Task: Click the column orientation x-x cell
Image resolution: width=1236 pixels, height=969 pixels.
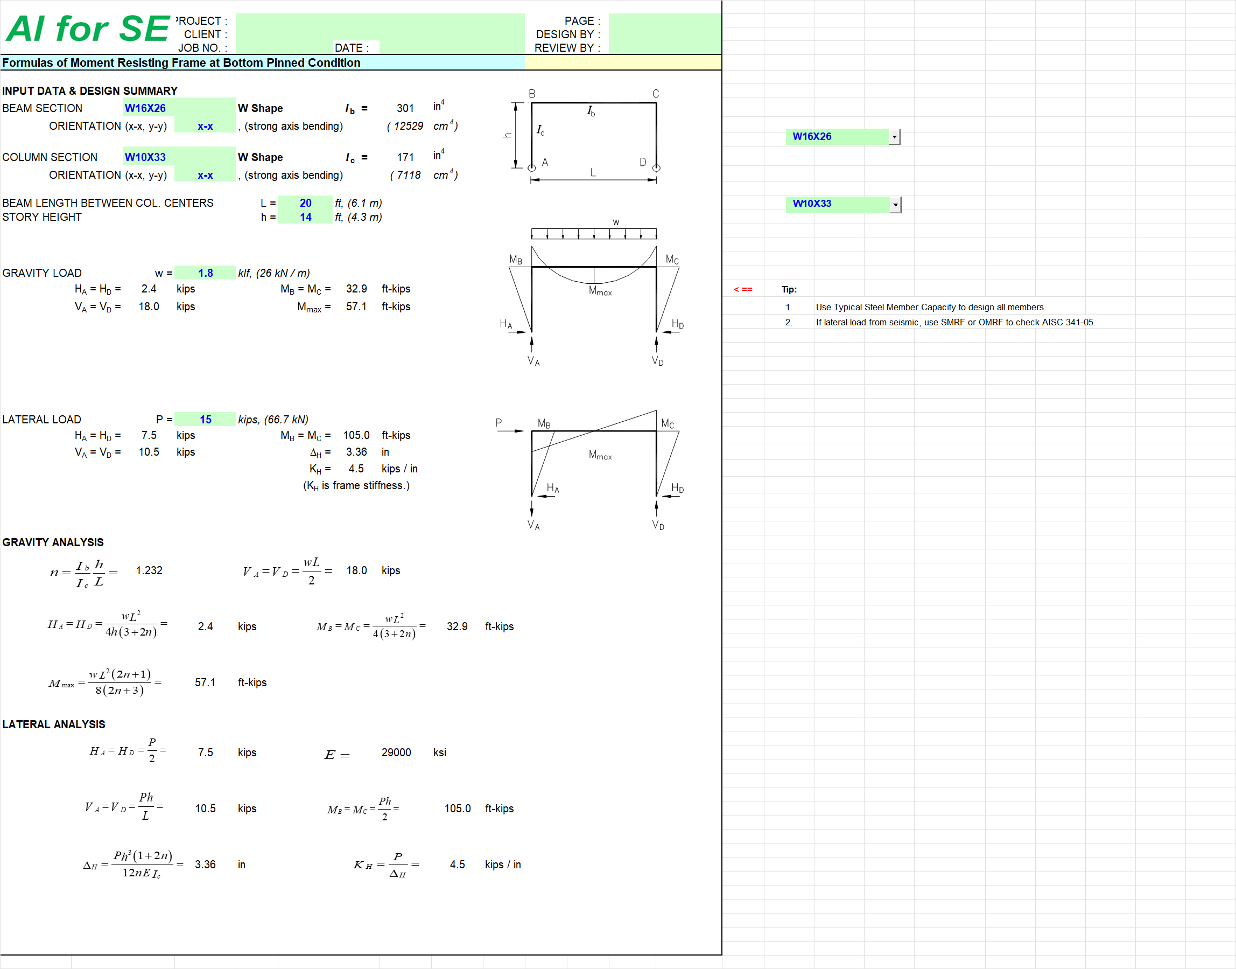Action: coord(205,175)
